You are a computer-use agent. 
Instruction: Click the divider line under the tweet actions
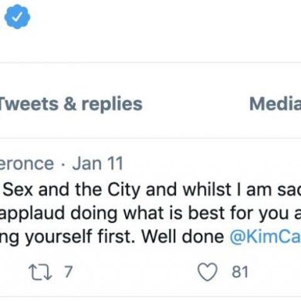click(x=150, y=298)
